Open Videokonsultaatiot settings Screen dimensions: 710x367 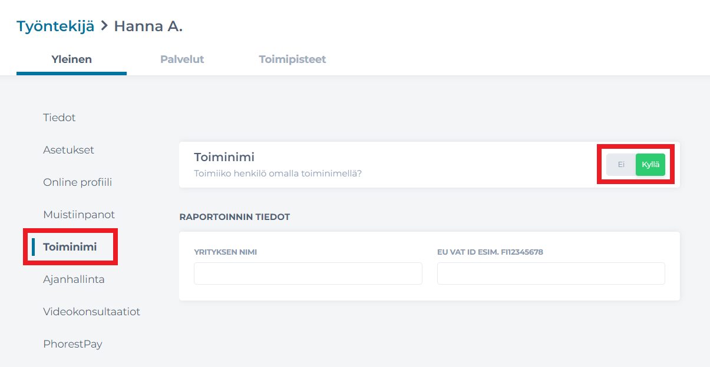click(x=91, y=311)
